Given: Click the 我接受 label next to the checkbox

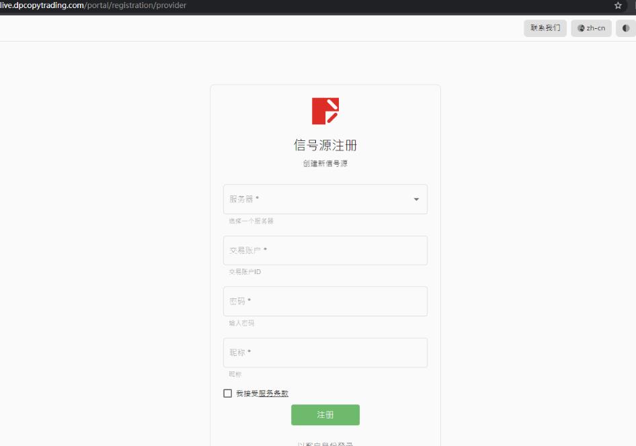Looking at the screenshot, I should [x=247, y=394].
